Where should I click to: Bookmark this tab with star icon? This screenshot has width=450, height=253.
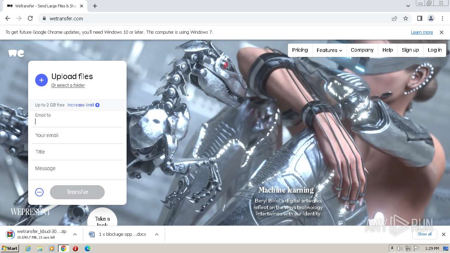406,18
